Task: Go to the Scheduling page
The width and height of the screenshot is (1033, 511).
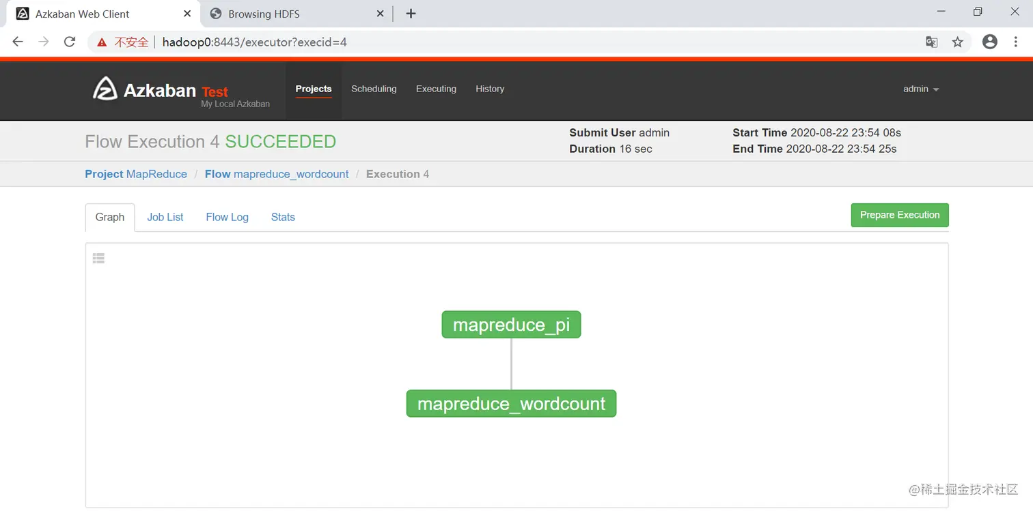Action: pyautogui.click(x=374, y=89)
